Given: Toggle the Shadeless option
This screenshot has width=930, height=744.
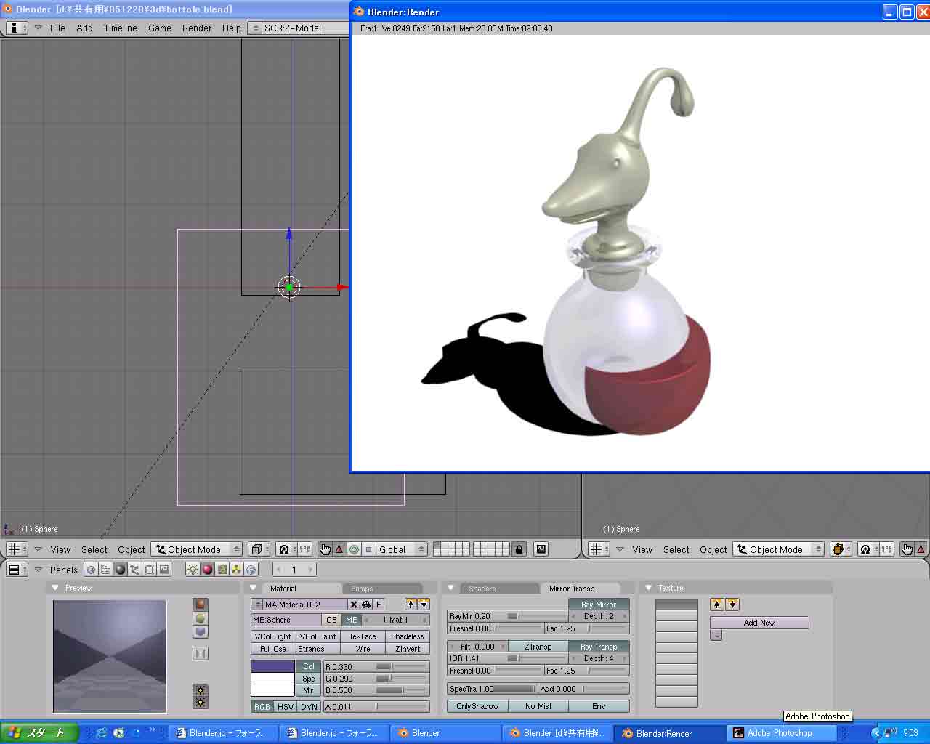Looking at the screenshot, I should pyautogui.click(x=407, y=636).
